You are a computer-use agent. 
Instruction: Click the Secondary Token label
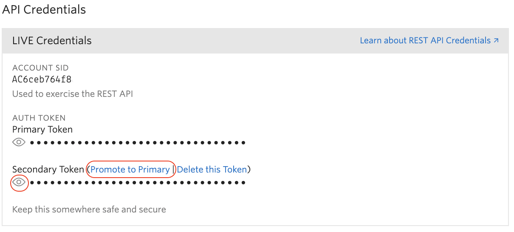pos(48,170)
